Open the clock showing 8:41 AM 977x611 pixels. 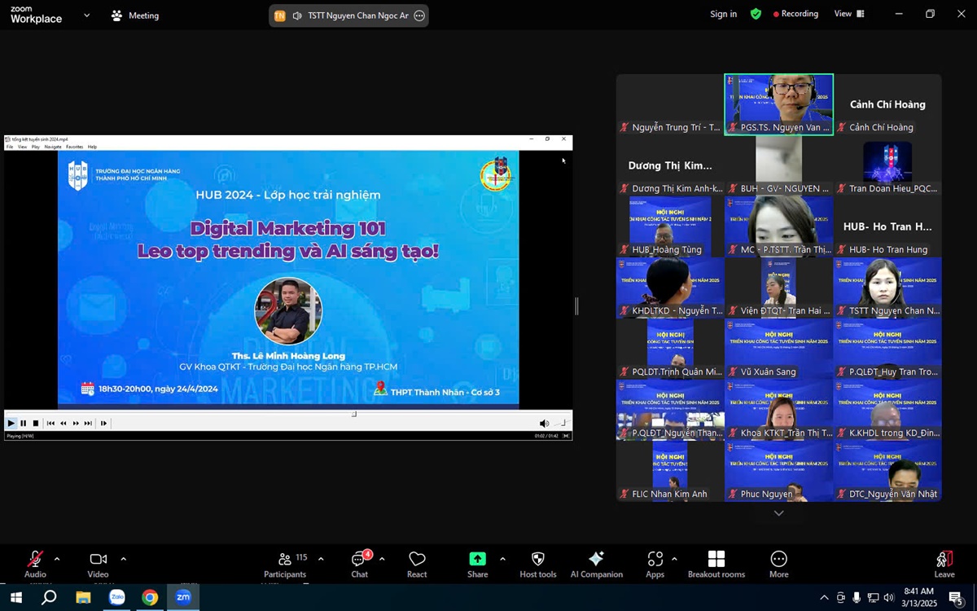click(920, 597)
